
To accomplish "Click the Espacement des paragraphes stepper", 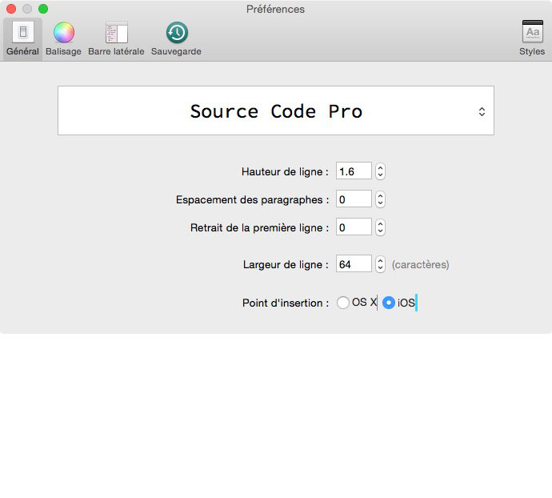I will point(380,199).
